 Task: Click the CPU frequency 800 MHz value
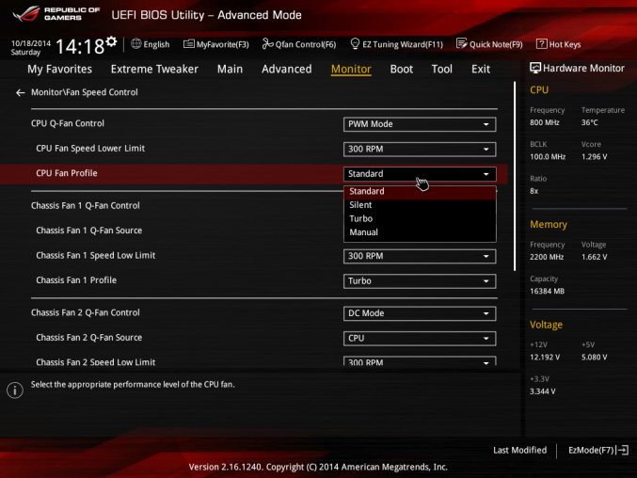click(x=545, y=122)
